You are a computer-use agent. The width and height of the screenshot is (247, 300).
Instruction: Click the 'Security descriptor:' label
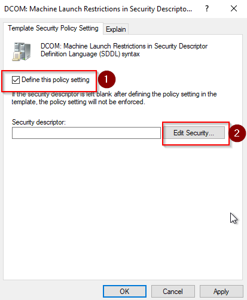click(39, 122)
